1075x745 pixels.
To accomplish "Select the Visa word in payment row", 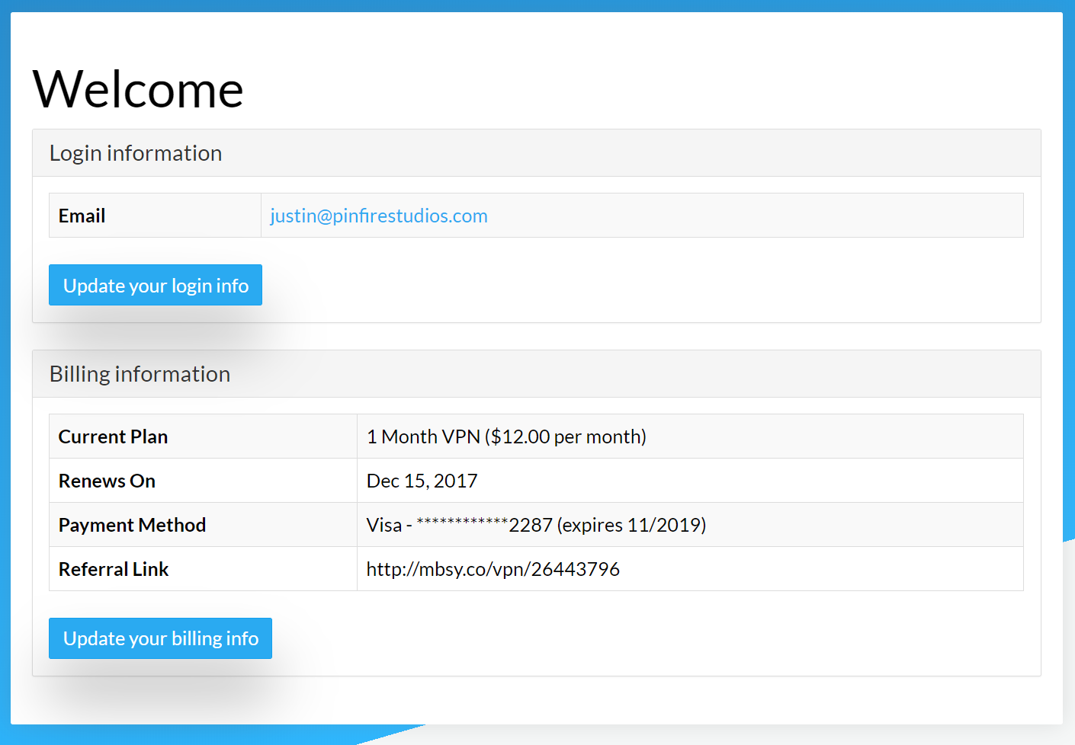I will pos(383,526).
